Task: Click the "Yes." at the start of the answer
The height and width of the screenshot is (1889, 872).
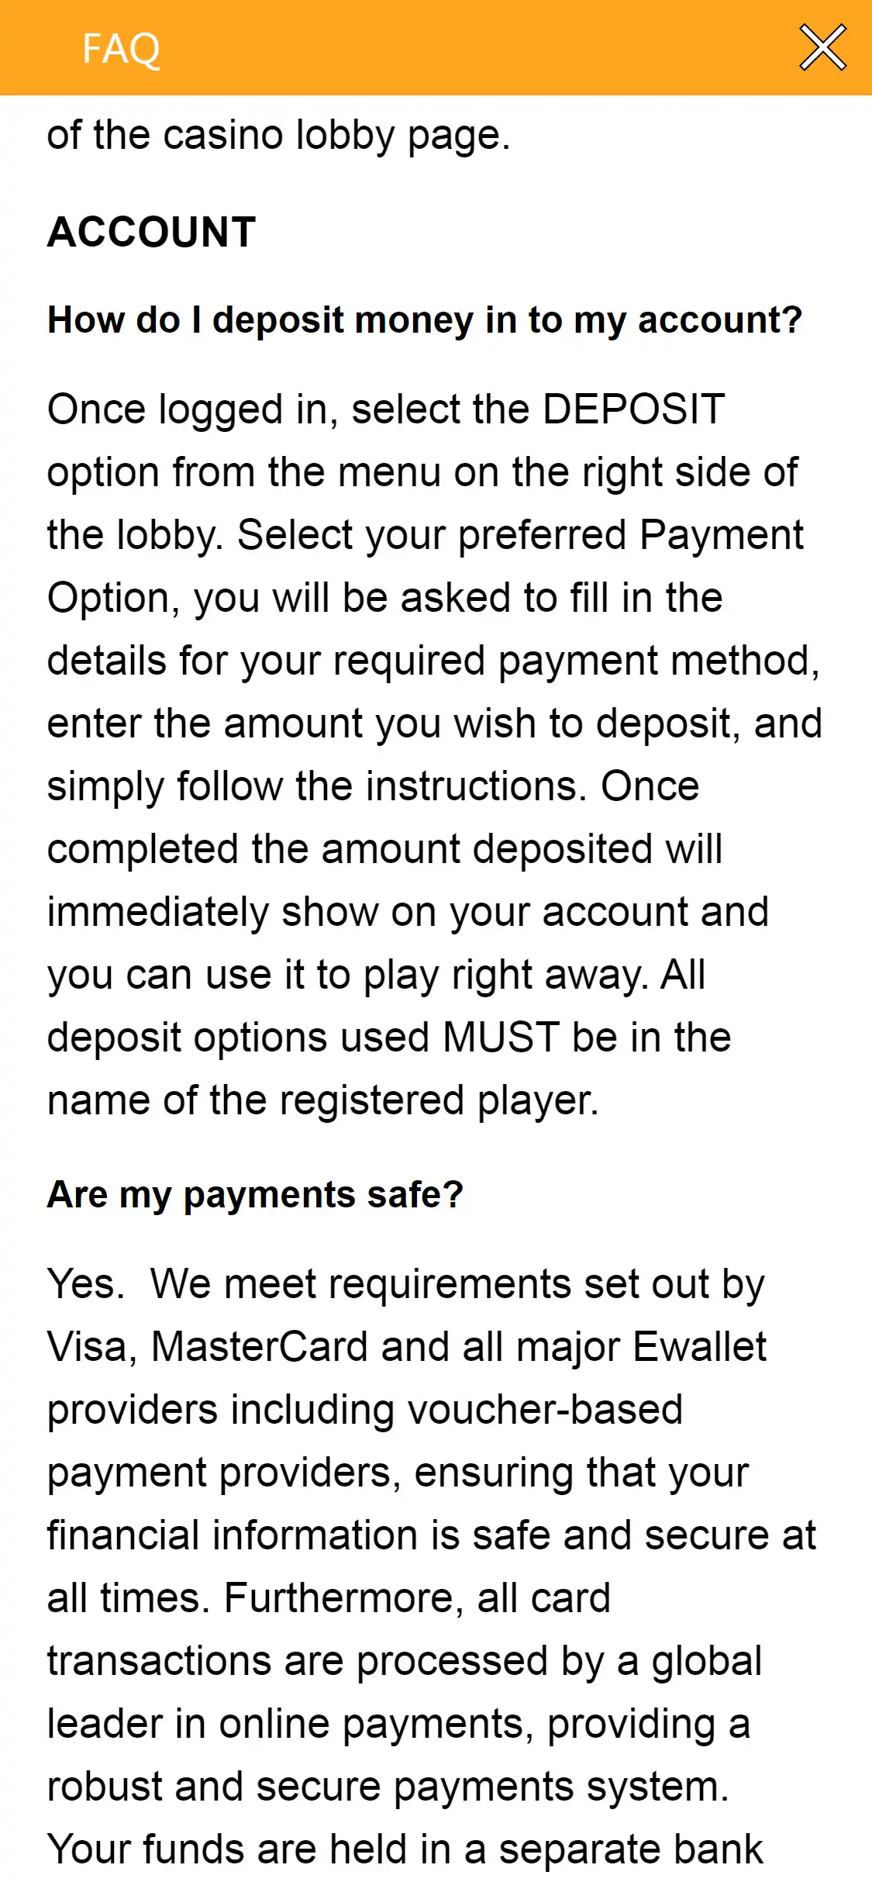Action: (x=85, y=1284)
